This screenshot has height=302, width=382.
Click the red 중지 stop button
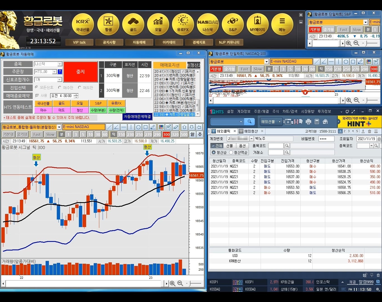click(x=81, y=72)
